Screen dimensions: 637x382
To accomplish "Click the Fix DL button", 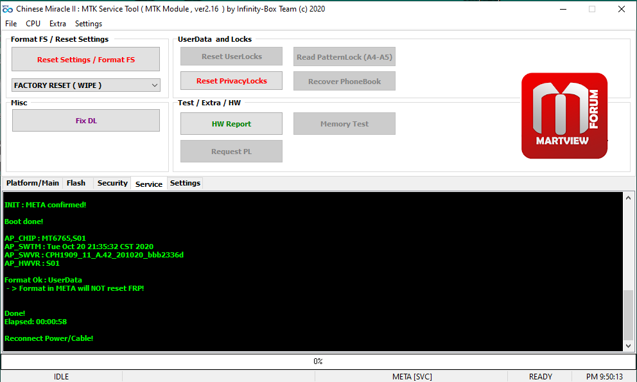I will [x=85, y=121].
